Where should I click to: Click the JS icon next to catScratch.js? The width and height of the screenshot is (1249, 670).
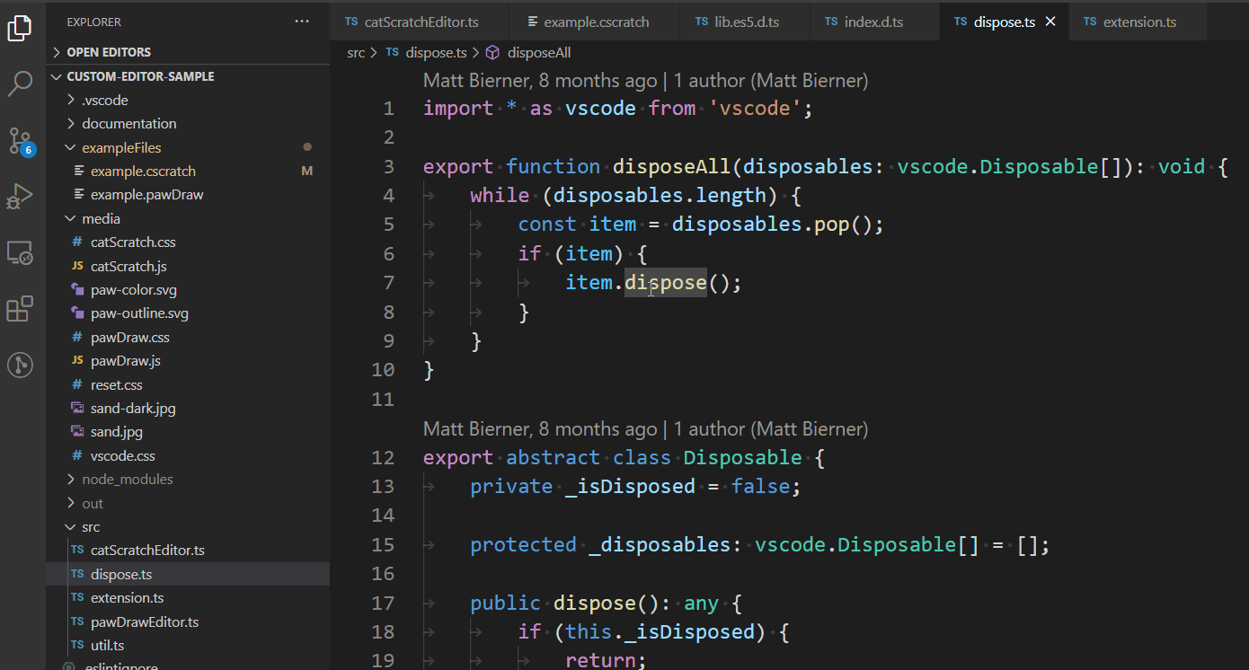tap(77, 267)
